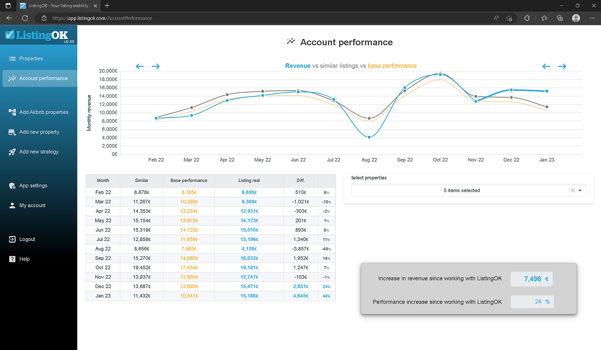Click the My account person icon
Screen dimensions: 601x350
click(x=12, y=205)
